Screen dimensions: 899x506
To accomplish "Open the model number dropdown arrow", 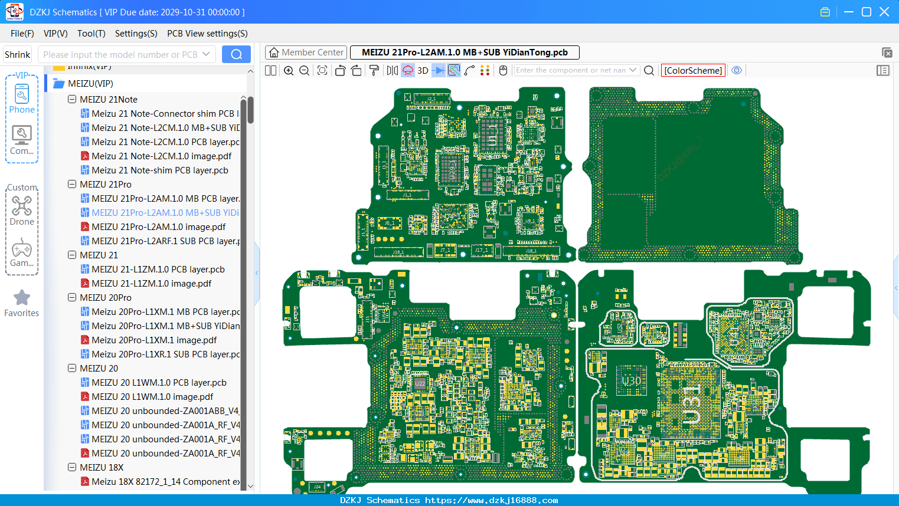I will pyautogui.click(x=206, y=54).
